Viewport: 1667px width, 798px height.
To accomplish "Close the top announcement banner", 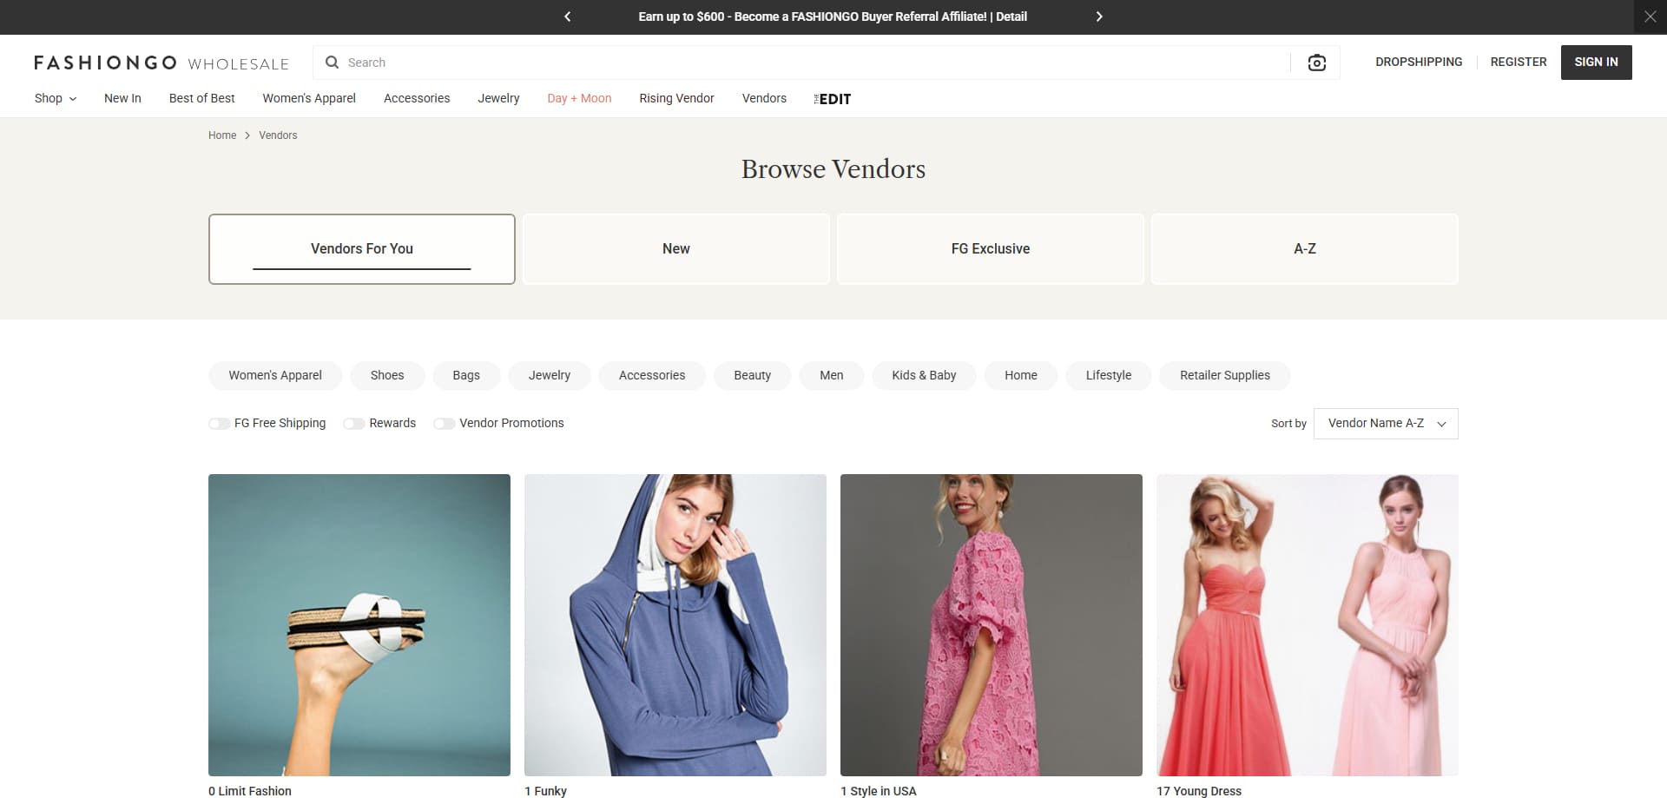I will [x=1651, y=16].
